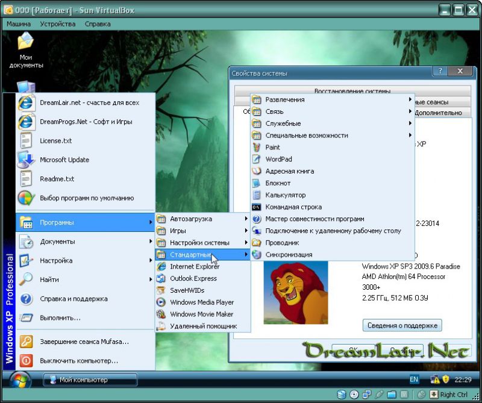This screenshot has width=482, height=403.
Task: Open the Устройства VirtualBox menu
Action: 58,24
